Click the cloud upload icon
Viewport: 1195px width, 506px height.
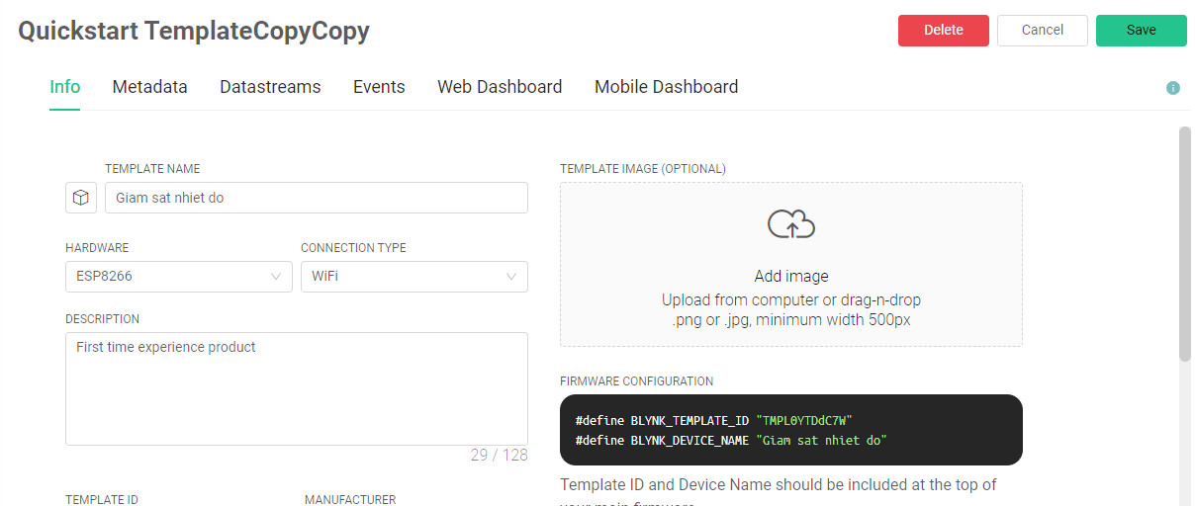791,224
